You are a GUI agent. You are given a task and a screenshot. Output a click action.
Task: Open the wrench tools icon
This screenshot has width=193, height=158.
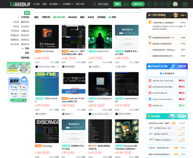tap(162, 4)
